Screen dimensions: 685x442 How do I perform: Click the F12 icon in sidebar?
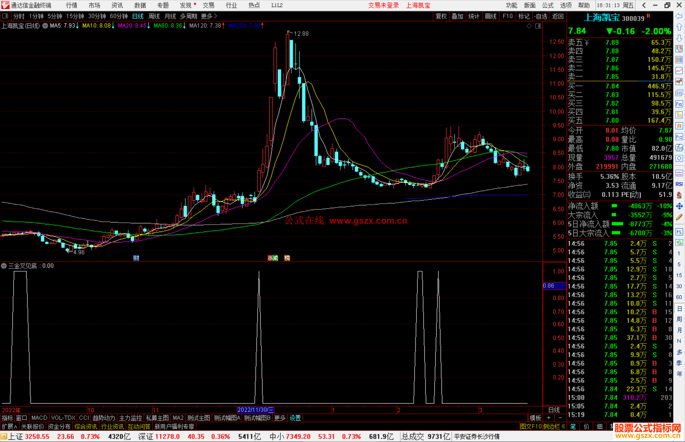[x=679, y=137]
